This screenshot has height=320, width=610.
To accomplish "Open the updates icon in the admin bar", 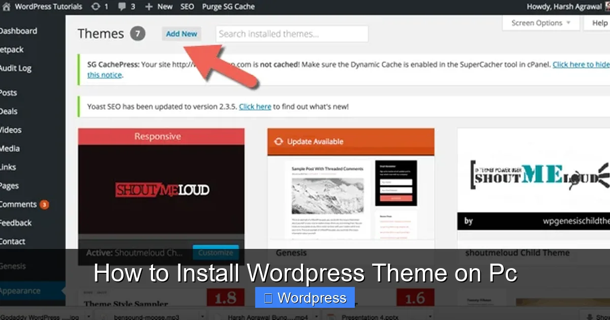I will pos(95,7).
